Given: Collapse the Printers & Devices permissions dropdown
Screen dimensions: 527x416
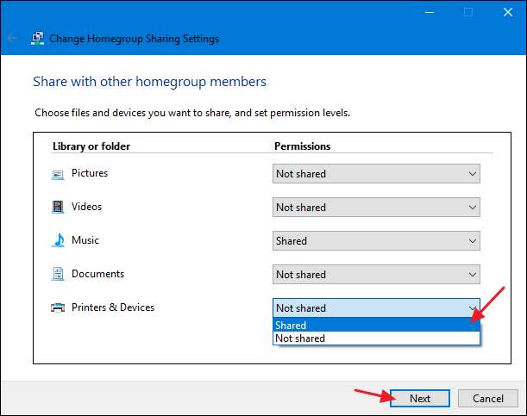Looking at the screenshot, I should [x=376, y=308].
